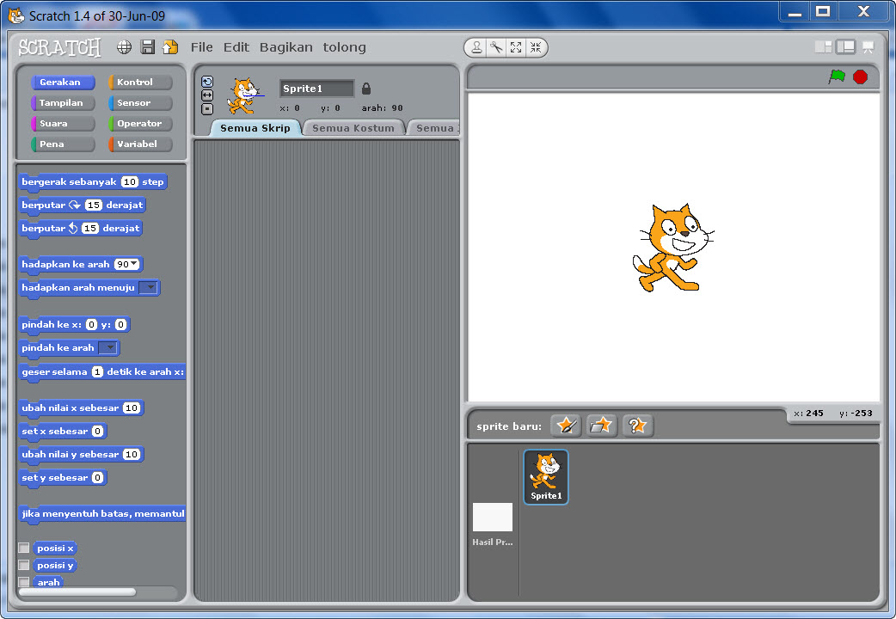Expand the hadapkan arah menuju dropdown

coord(151,287)
